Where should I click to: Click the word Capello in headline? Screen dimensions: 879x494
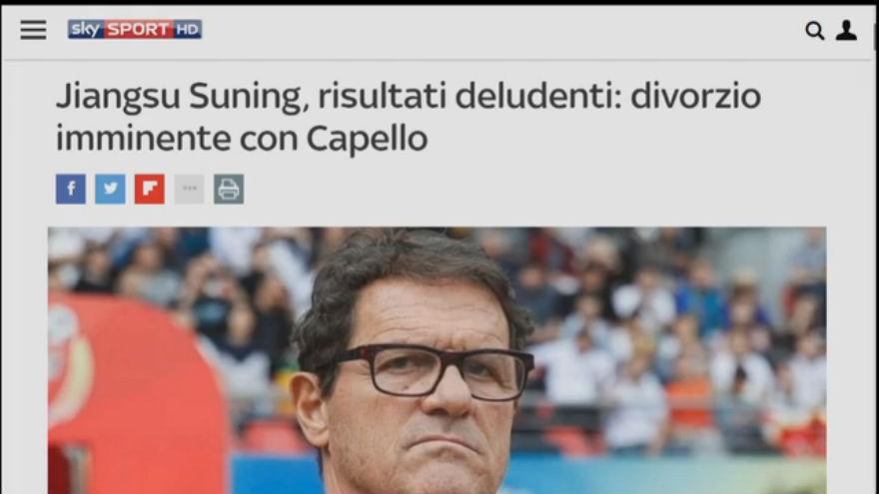[x=367, y=139]
